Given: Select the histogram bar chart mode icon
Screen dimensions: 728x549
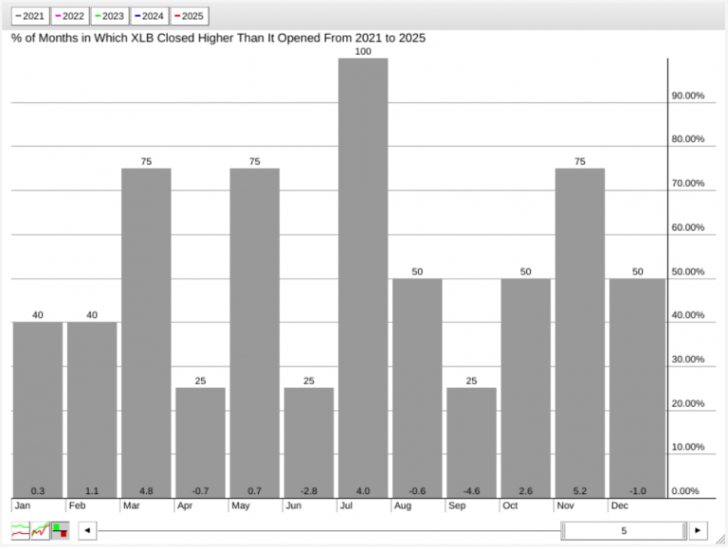Looking at the screenshot, I should 61,530.
